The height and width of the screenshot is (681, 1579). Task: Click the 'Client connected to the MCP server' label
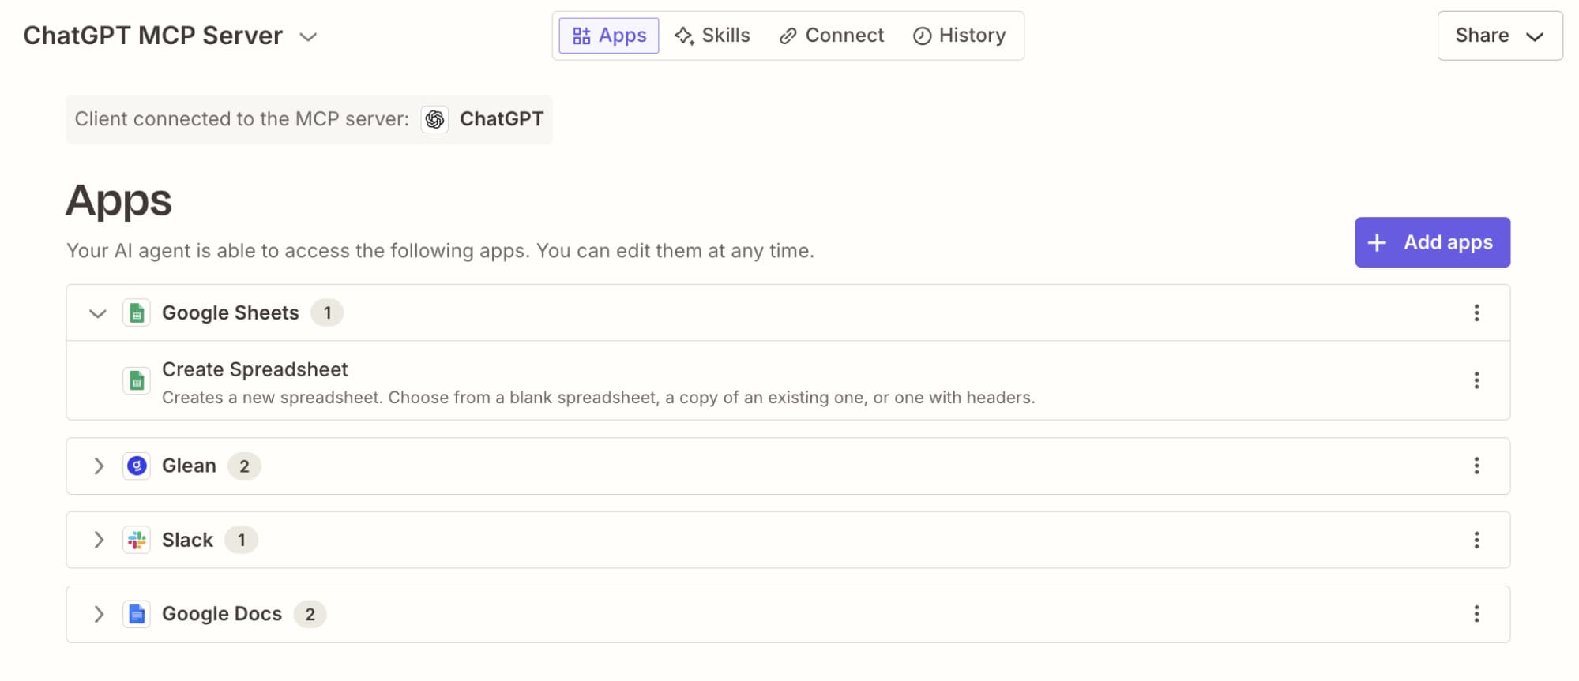242,119
